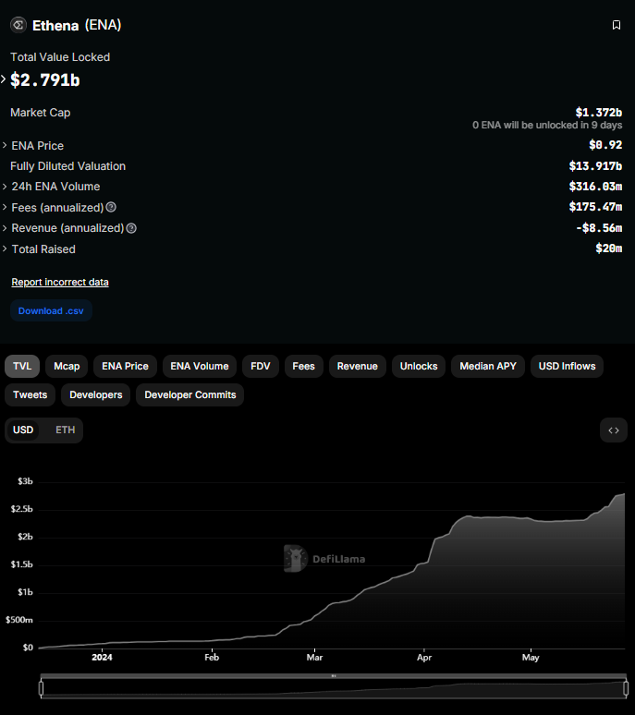The image size is (635, 715).
Task: Expand the Total Value Locked breakdown
Action: tap(4, 79)
